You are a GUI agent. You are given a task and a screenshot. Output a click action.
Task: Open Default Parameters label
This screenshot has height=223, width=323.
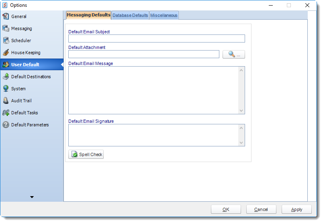click(30, 125)
